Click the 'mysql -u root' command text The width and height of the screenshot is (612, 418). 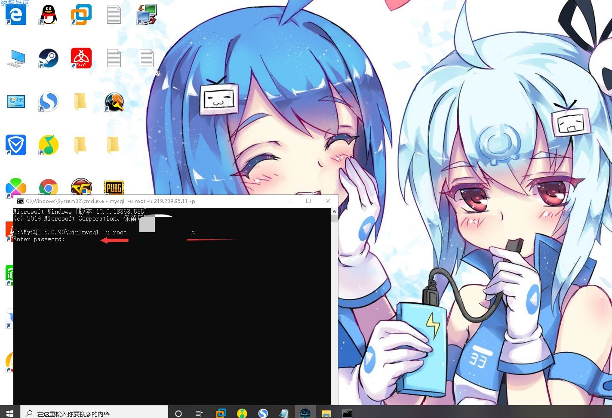[104, 232]
